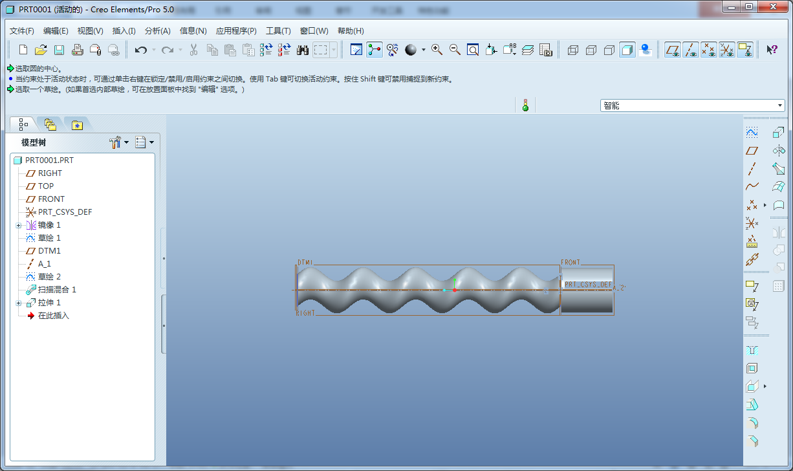Open the 智能 selection filter dropdown
The width and height of the screenshot is (793, 471).
(780, 105)
